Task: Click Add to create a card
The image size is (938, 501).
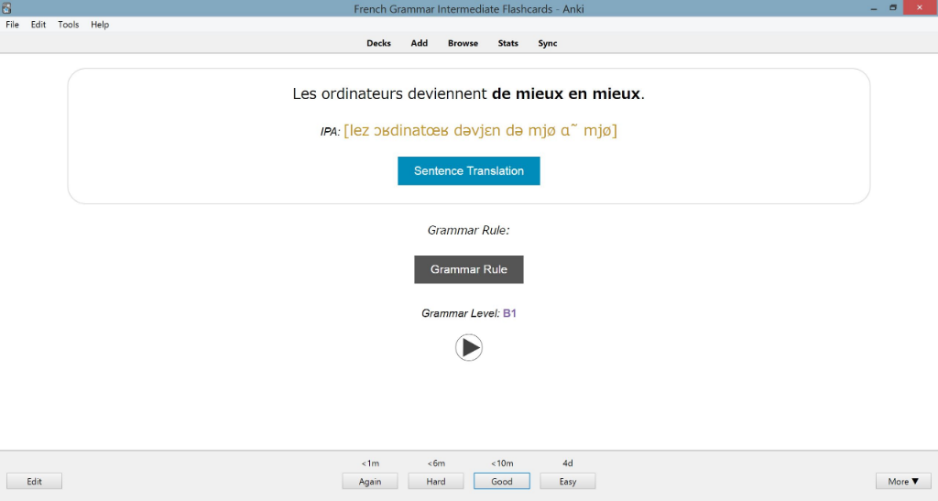Action: (419, 43)
